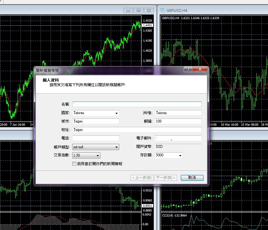Click the 名稱 name input field
268x230 pixels.
click(137, 104)
